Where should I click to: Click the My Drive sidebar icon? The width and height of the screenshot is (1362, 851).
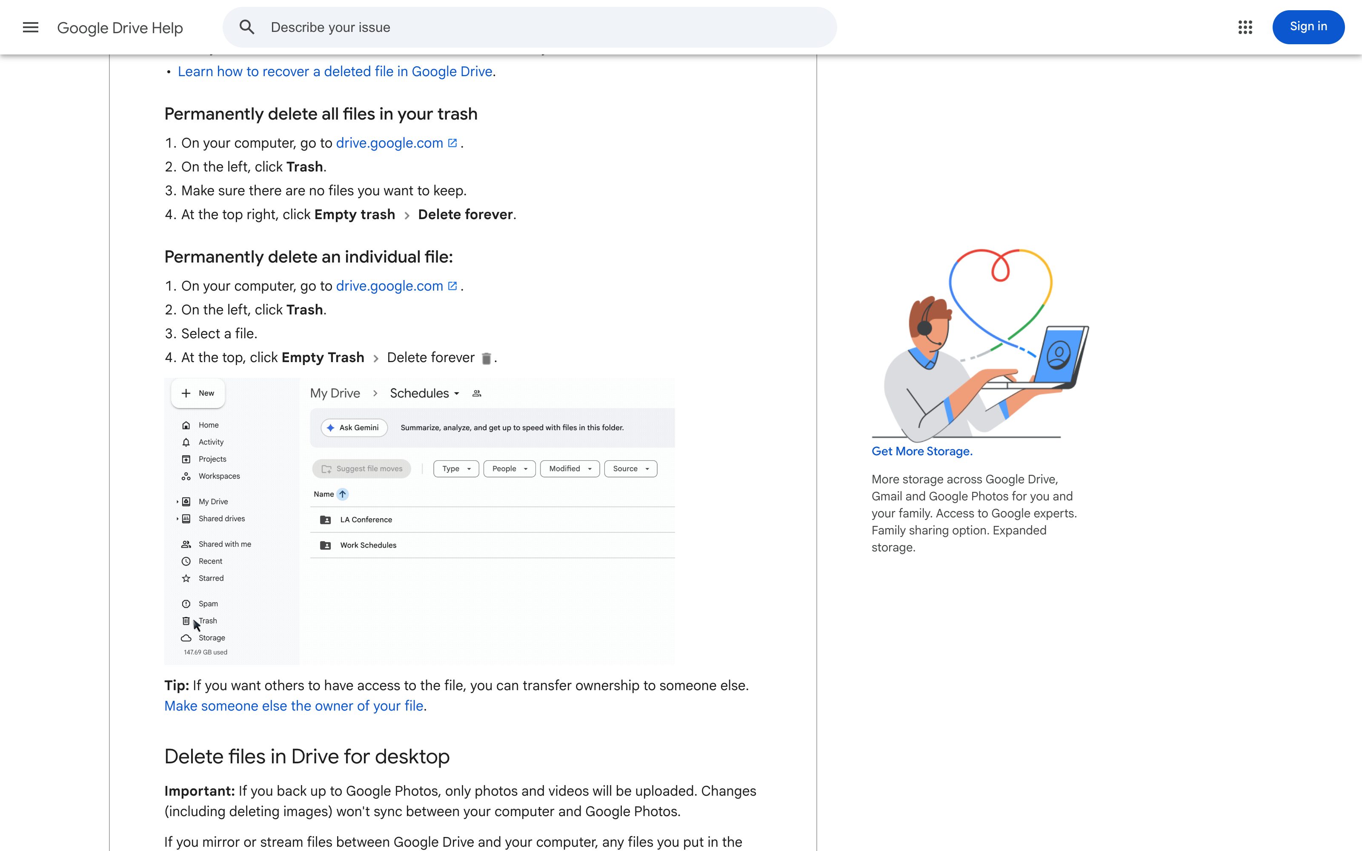tap(186, 502)
